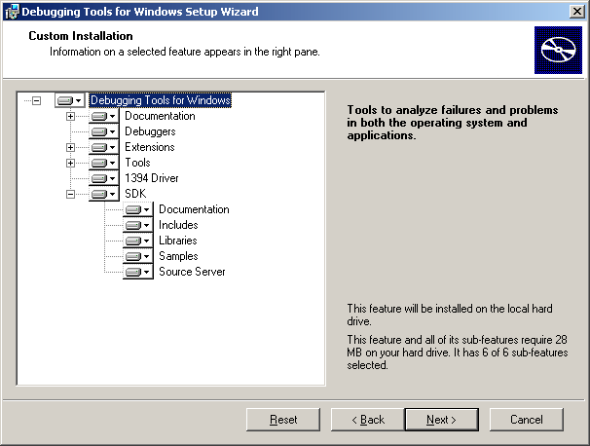Open feature dropdown for Debugging Tools for Windows
The image size is (590, 446).
(x=69, y=100)
